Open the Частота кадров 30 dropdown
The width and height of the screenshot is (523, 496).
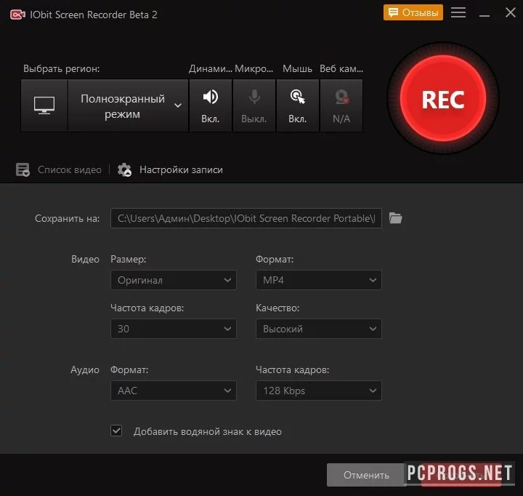click(x=174, y=329)
